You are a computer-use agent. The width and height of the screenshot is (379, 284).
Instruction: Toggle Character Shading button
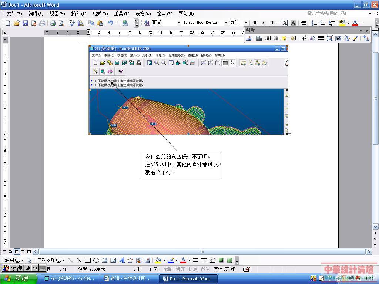[x=293, y=23]
